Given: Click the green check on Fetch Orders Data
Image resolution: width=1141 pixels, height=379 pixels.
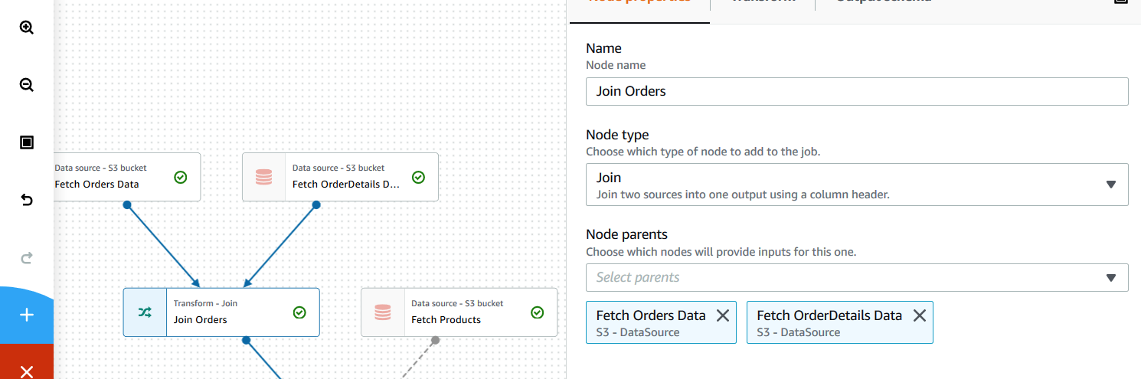Looking at the screenshot, I should click(181, 177).
